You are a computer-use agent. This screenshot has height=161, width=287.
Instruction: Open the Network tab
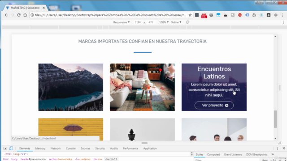56,148
